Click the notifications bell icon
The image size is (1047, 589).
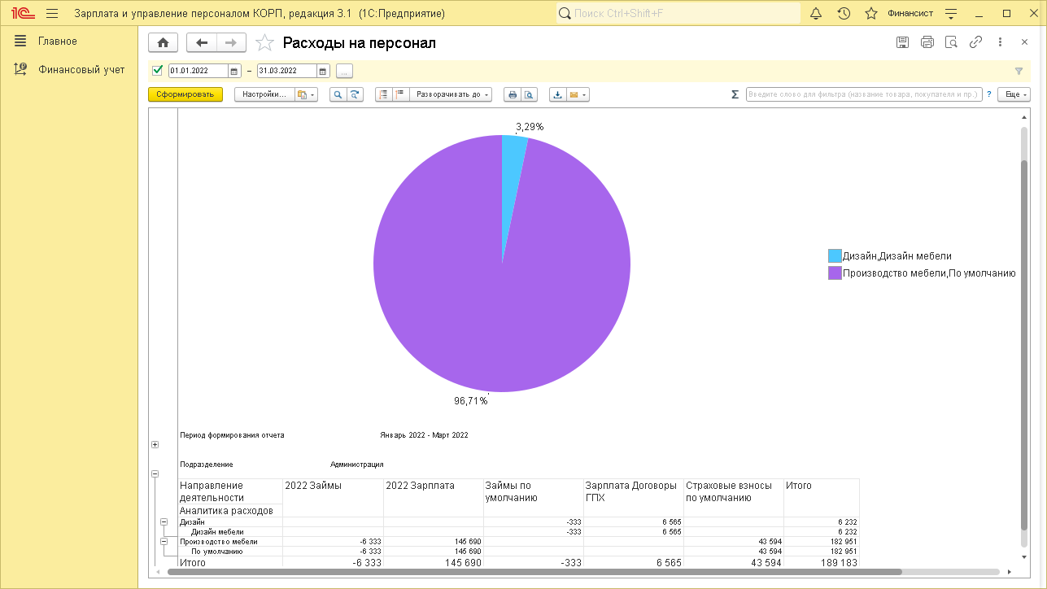coord(816,13)
